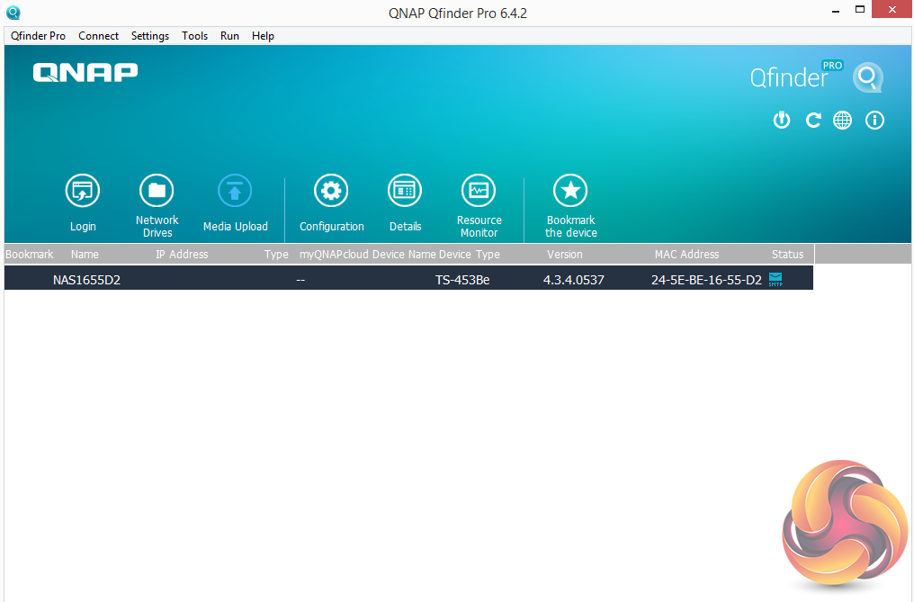Click the info about icon
The image size is (914, 602).
(874, 121)
